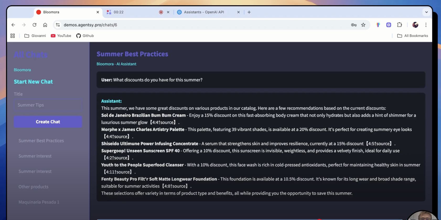Click the 【4:5†source】 citation
The image size is (441, 220).
point(379,144)
